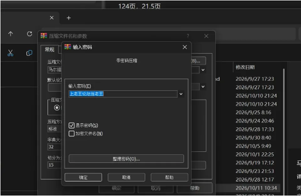Expand the 默认设置 profile dropdown arrow
301x196 pixels.
pyautogui.click(x=203, y=87)
